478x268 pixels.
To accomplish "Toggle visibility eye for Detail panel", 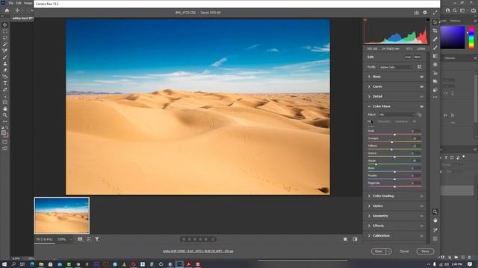I will pos(421,97).
